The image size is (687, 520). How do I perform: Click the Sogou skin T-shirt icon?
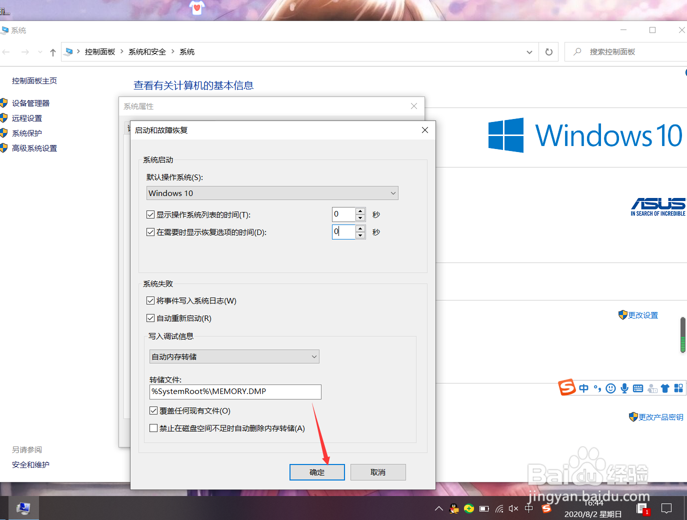[x=665, y=388]
